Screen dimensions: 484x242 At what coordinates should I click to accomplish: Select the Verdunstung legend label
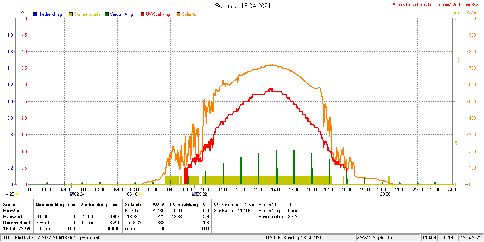121,14
